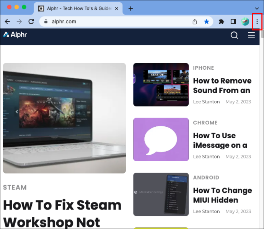Click May 2, 2023 under the iMessage article

pos(238,157)
